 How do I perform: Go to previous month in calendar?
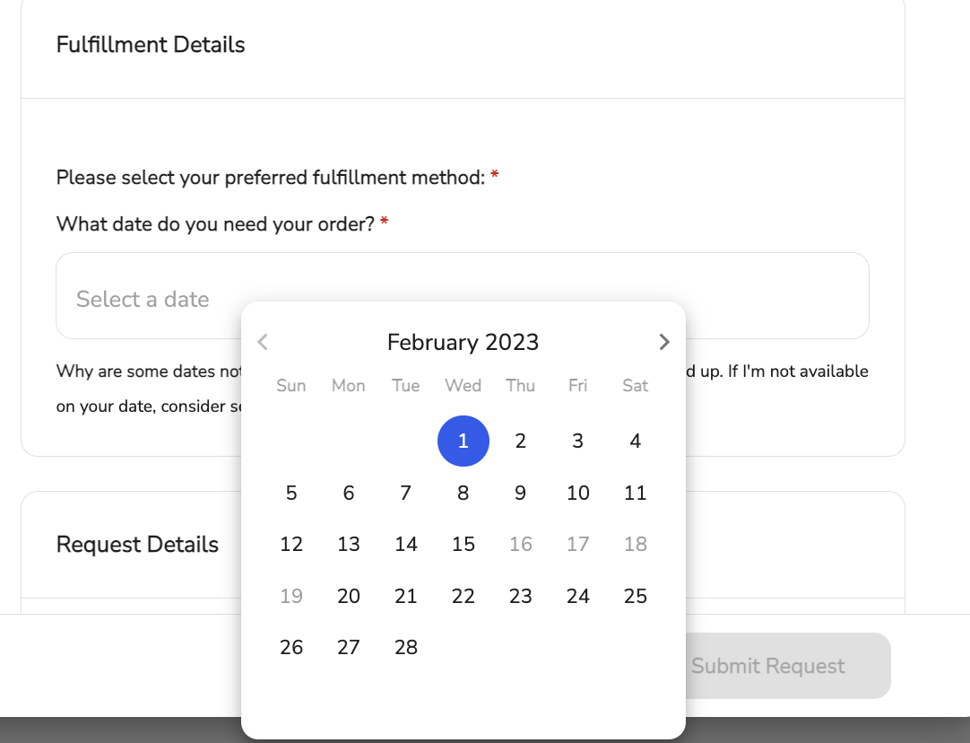(263, 342)
